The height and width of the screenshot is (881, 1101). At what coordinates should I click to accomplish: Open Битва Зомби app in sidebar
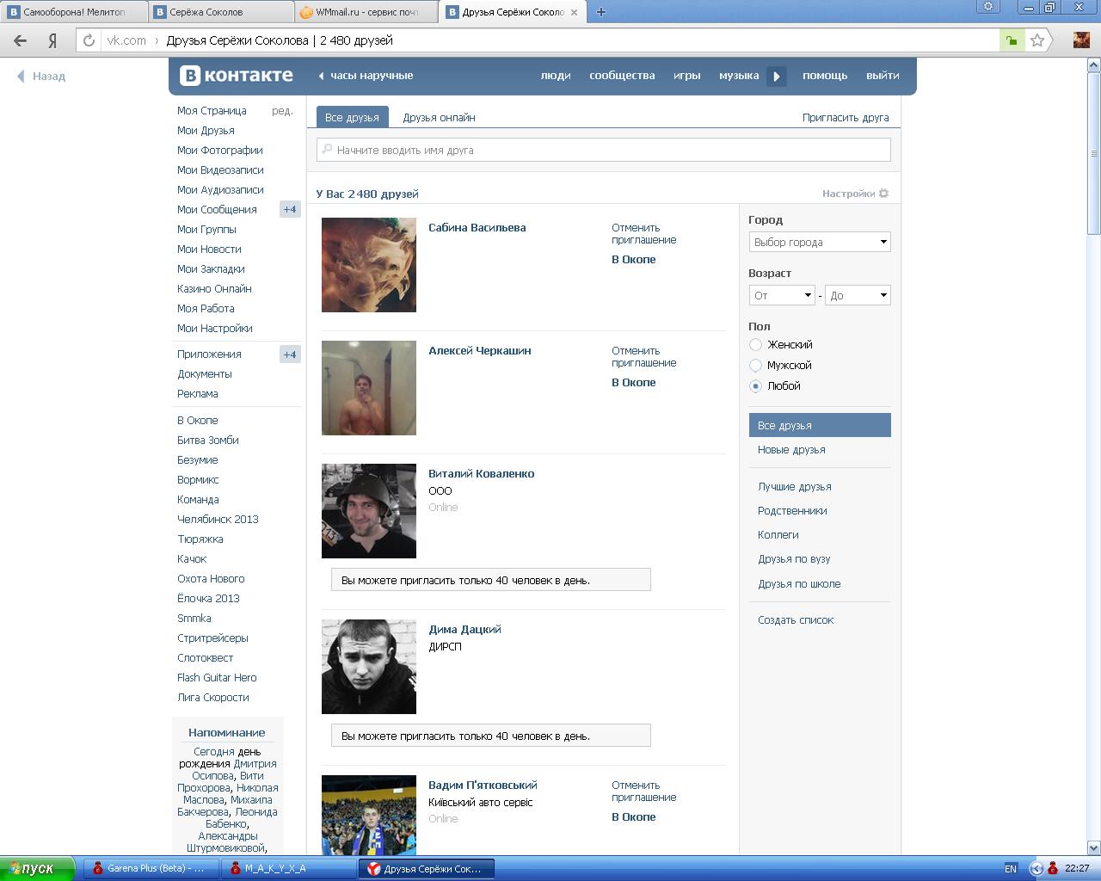pos(207,440)
